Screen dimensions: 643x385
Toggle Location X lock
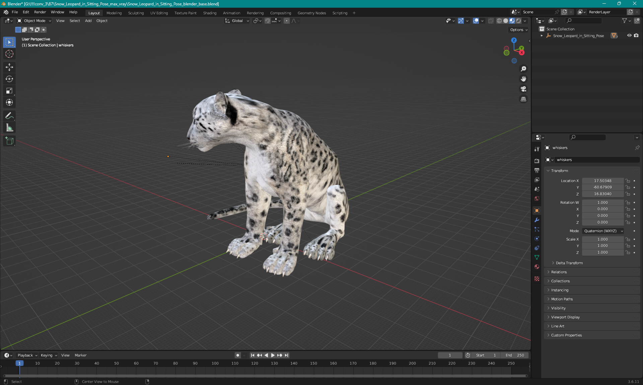click(628, 181)
